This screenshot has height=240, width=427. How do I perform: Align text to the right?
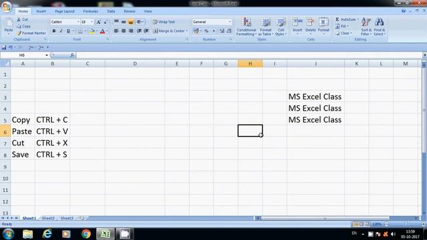pyautogui.click(x=131, y=31)
